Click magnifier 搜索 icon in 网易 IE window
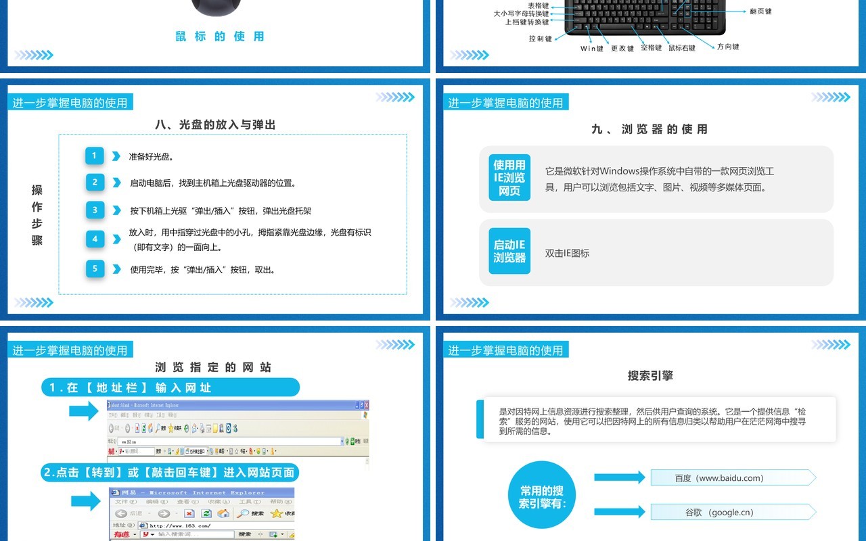The image size is (866, 541). click(x=243, y=513)
